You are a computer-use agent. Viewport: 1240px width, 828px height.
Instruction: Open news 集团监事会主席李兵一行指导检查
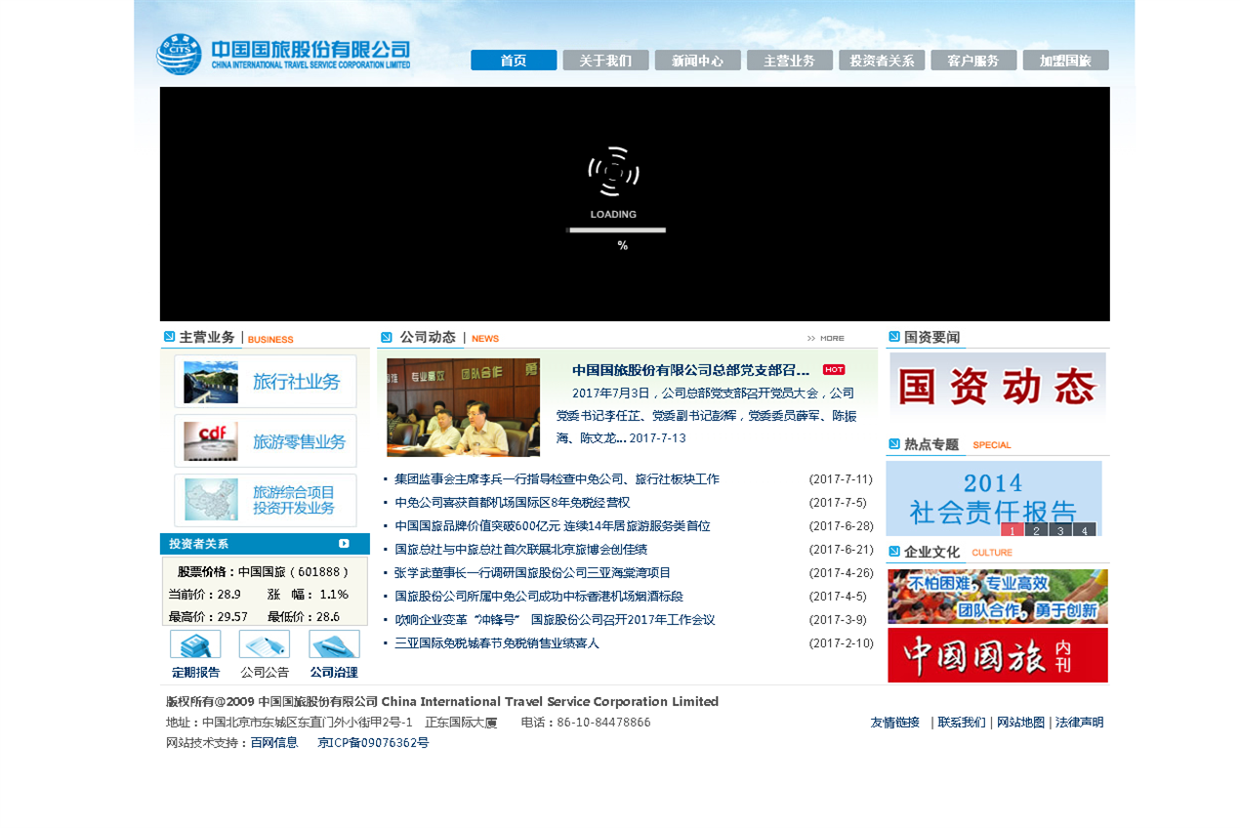pyautogui.click(x=557, y=479)
